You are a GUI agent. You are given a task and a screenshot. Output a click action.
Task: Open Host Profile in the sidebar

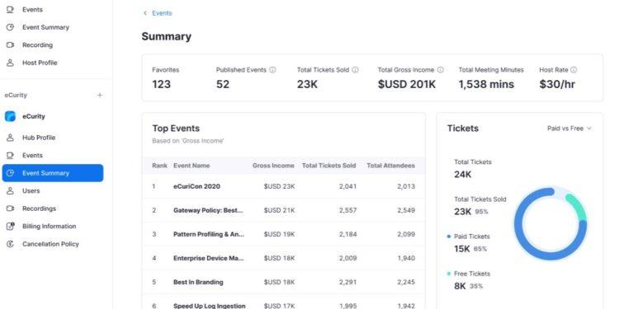click(40, 63)
